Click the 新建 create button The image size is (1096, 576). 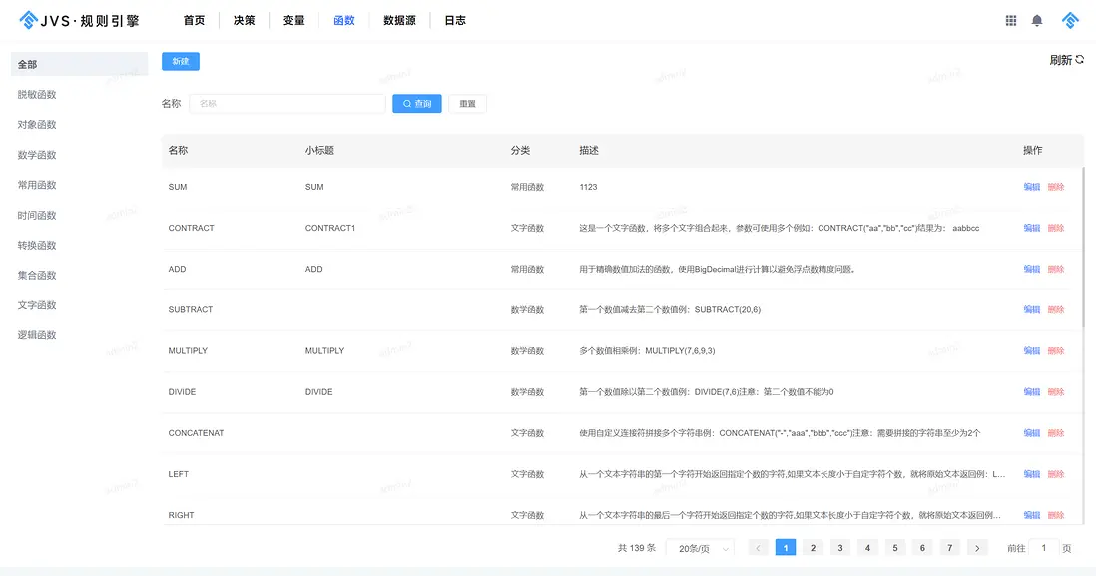[x=180, y=61]
